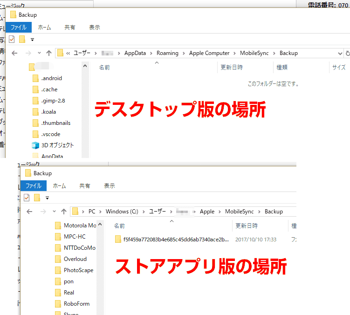This screenshot has width=350, height=315.
Task: Sort by 更新日時 column in top window
Action: coord(232,67)
